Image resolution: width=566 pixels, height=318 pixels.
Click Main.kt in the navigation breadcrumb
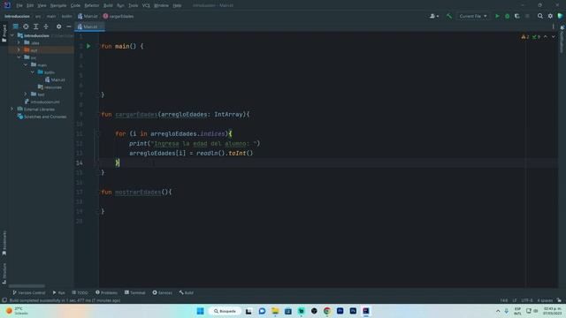tap(88, 16)
